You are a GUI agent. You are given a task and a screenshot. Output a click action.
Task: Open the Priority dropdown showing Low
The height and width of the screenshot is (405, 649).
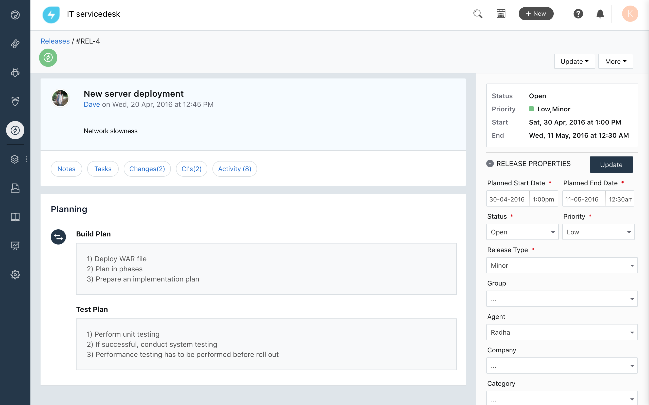(598, 232)
